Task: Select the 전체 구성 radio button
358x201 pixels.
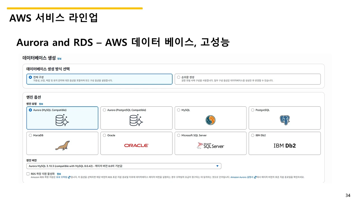Action: coord(30,77)
